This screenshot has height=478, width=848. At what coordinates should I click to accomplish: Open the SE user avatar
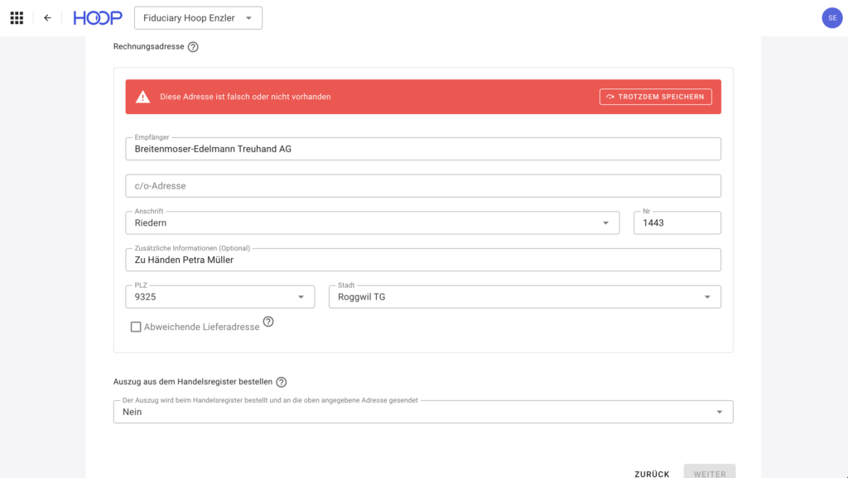[x=831, y=18]
